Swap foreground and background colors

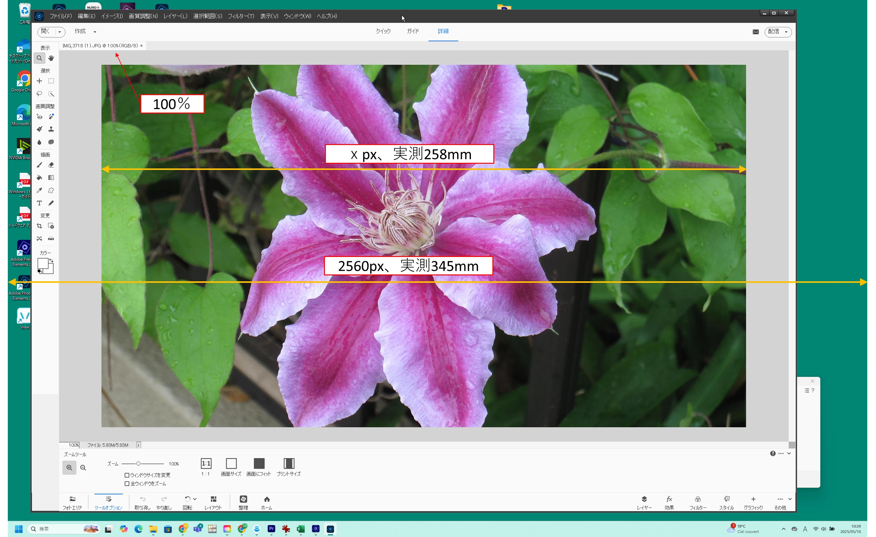[x=51, y=260]
